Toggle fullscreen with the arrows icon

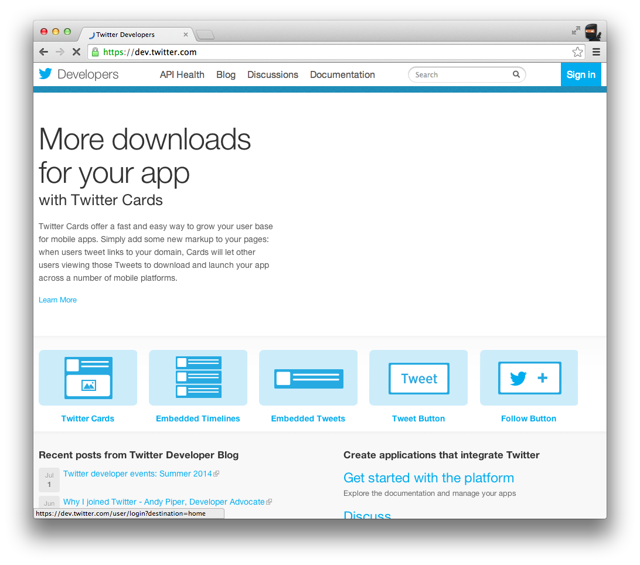click(x=576, y=30)
